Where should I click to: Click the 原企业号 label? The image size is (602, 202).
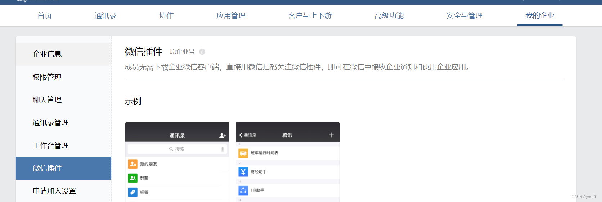pos(182,51)
